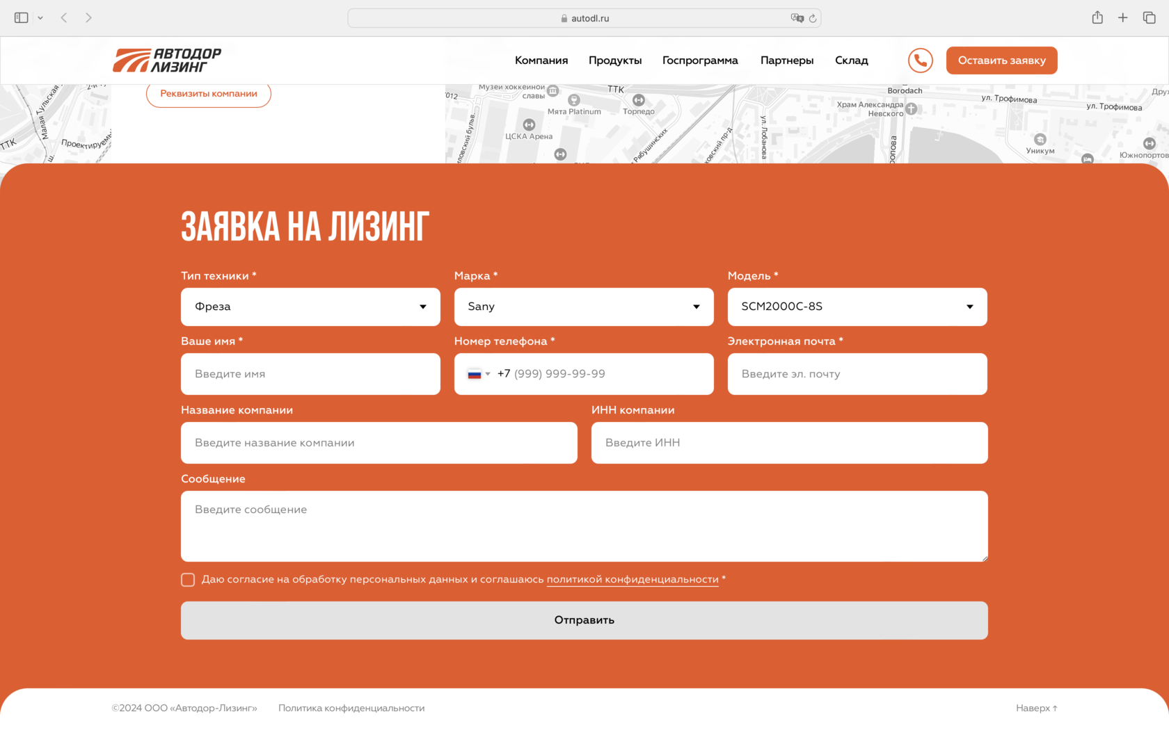The image size is (1169, 730).
Task: Open the Госпрограмма menu item
Action: 700,60
